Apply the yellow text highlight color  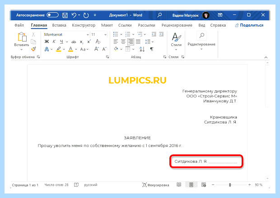pyautogui.click(x=59, y=49)
